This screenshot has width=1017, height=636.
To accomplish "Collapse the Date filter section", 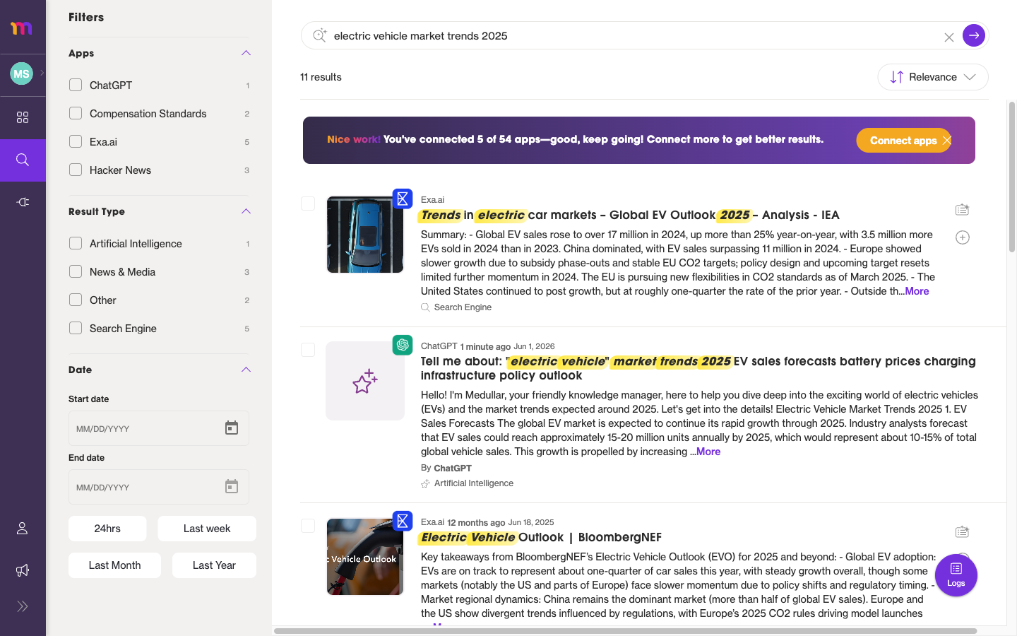I will point(246,370).
